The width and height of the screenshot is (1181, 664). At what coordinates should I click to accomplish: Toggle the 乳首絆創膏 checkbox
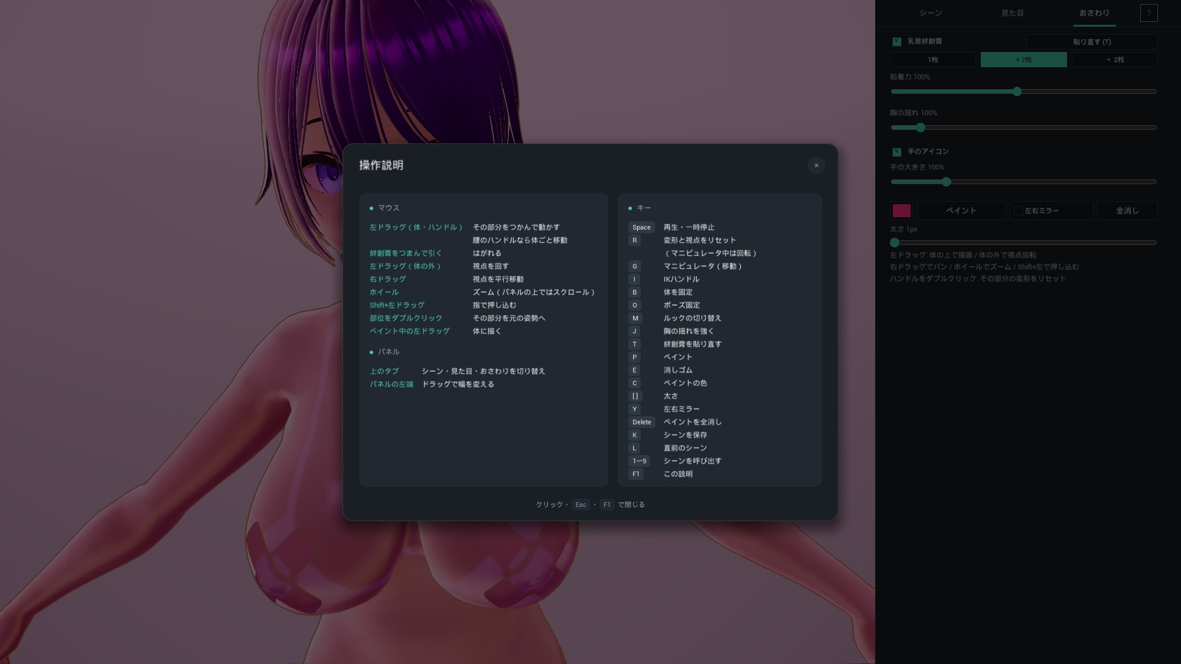click(896, 41)
